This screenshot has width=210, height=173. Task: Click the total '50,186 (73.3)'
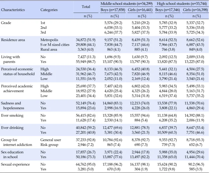tap(86, 157)
